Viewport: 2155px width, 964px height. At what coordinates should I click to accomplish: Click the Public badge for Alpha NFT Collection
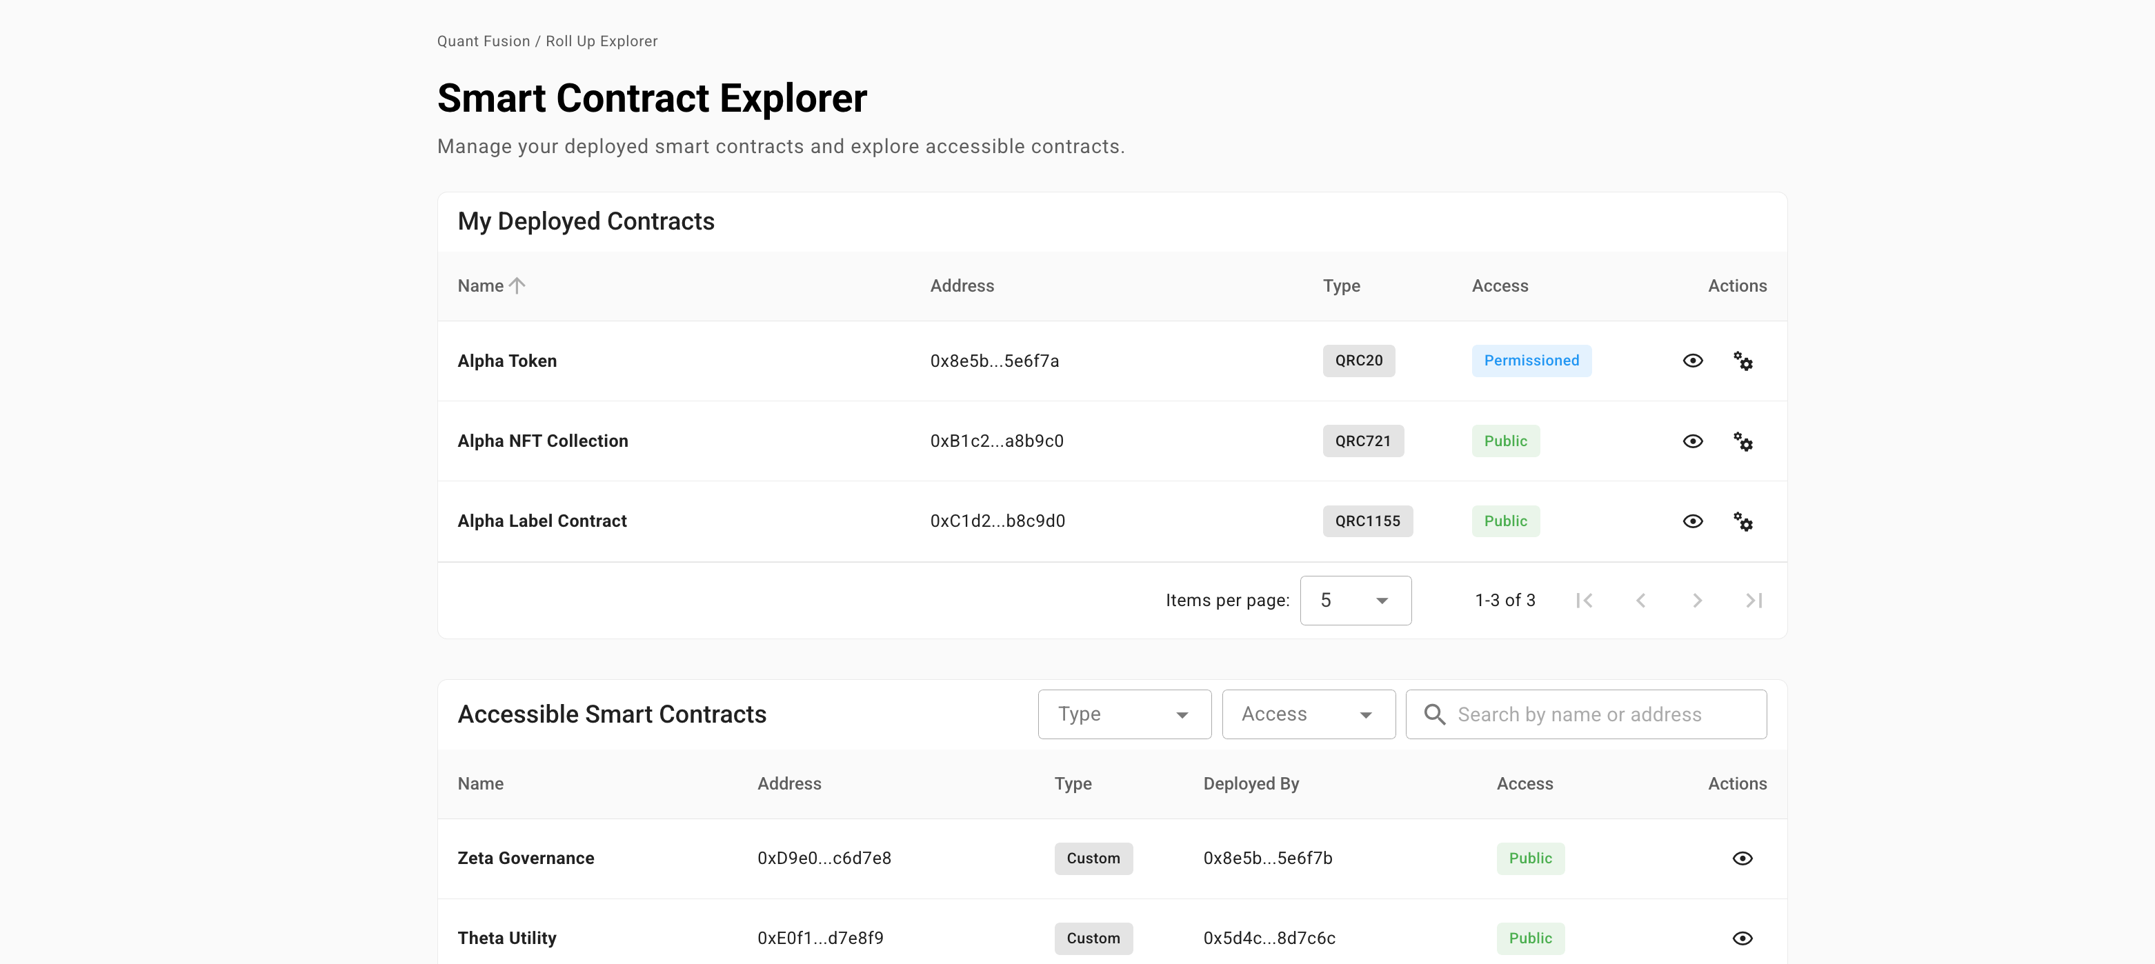[x=1506, y=441]
